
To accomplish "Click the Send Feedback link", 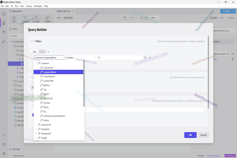I will (x=214, y=156).
